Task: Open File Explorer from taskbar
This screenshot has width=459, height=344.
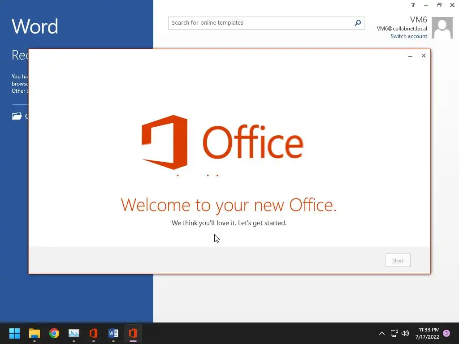Action: pyautogui.click(x=34, y=333)
